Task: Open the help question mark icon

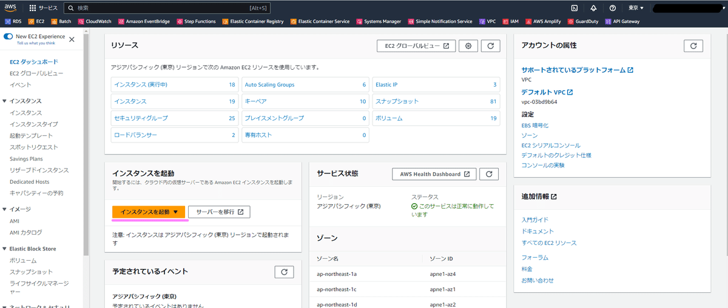Action: coord(613,8)
